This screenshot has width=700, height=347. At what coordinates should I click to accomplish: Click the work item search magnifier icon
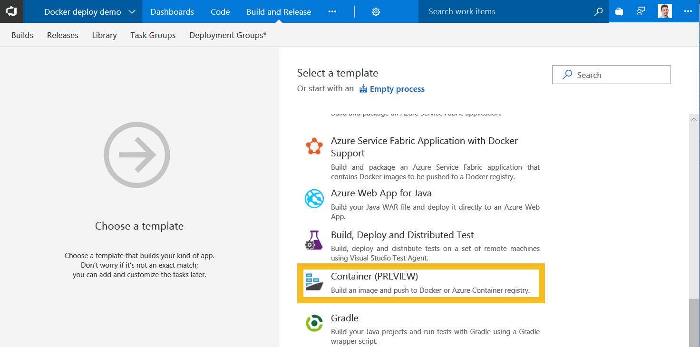pos(599,11)
